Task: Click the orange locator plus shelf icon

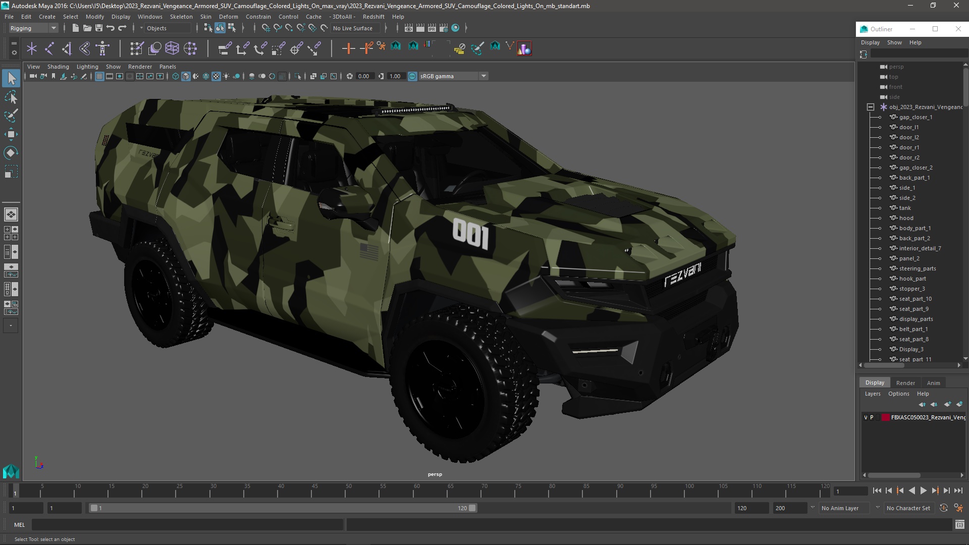Action: click(x=348, y=48)
